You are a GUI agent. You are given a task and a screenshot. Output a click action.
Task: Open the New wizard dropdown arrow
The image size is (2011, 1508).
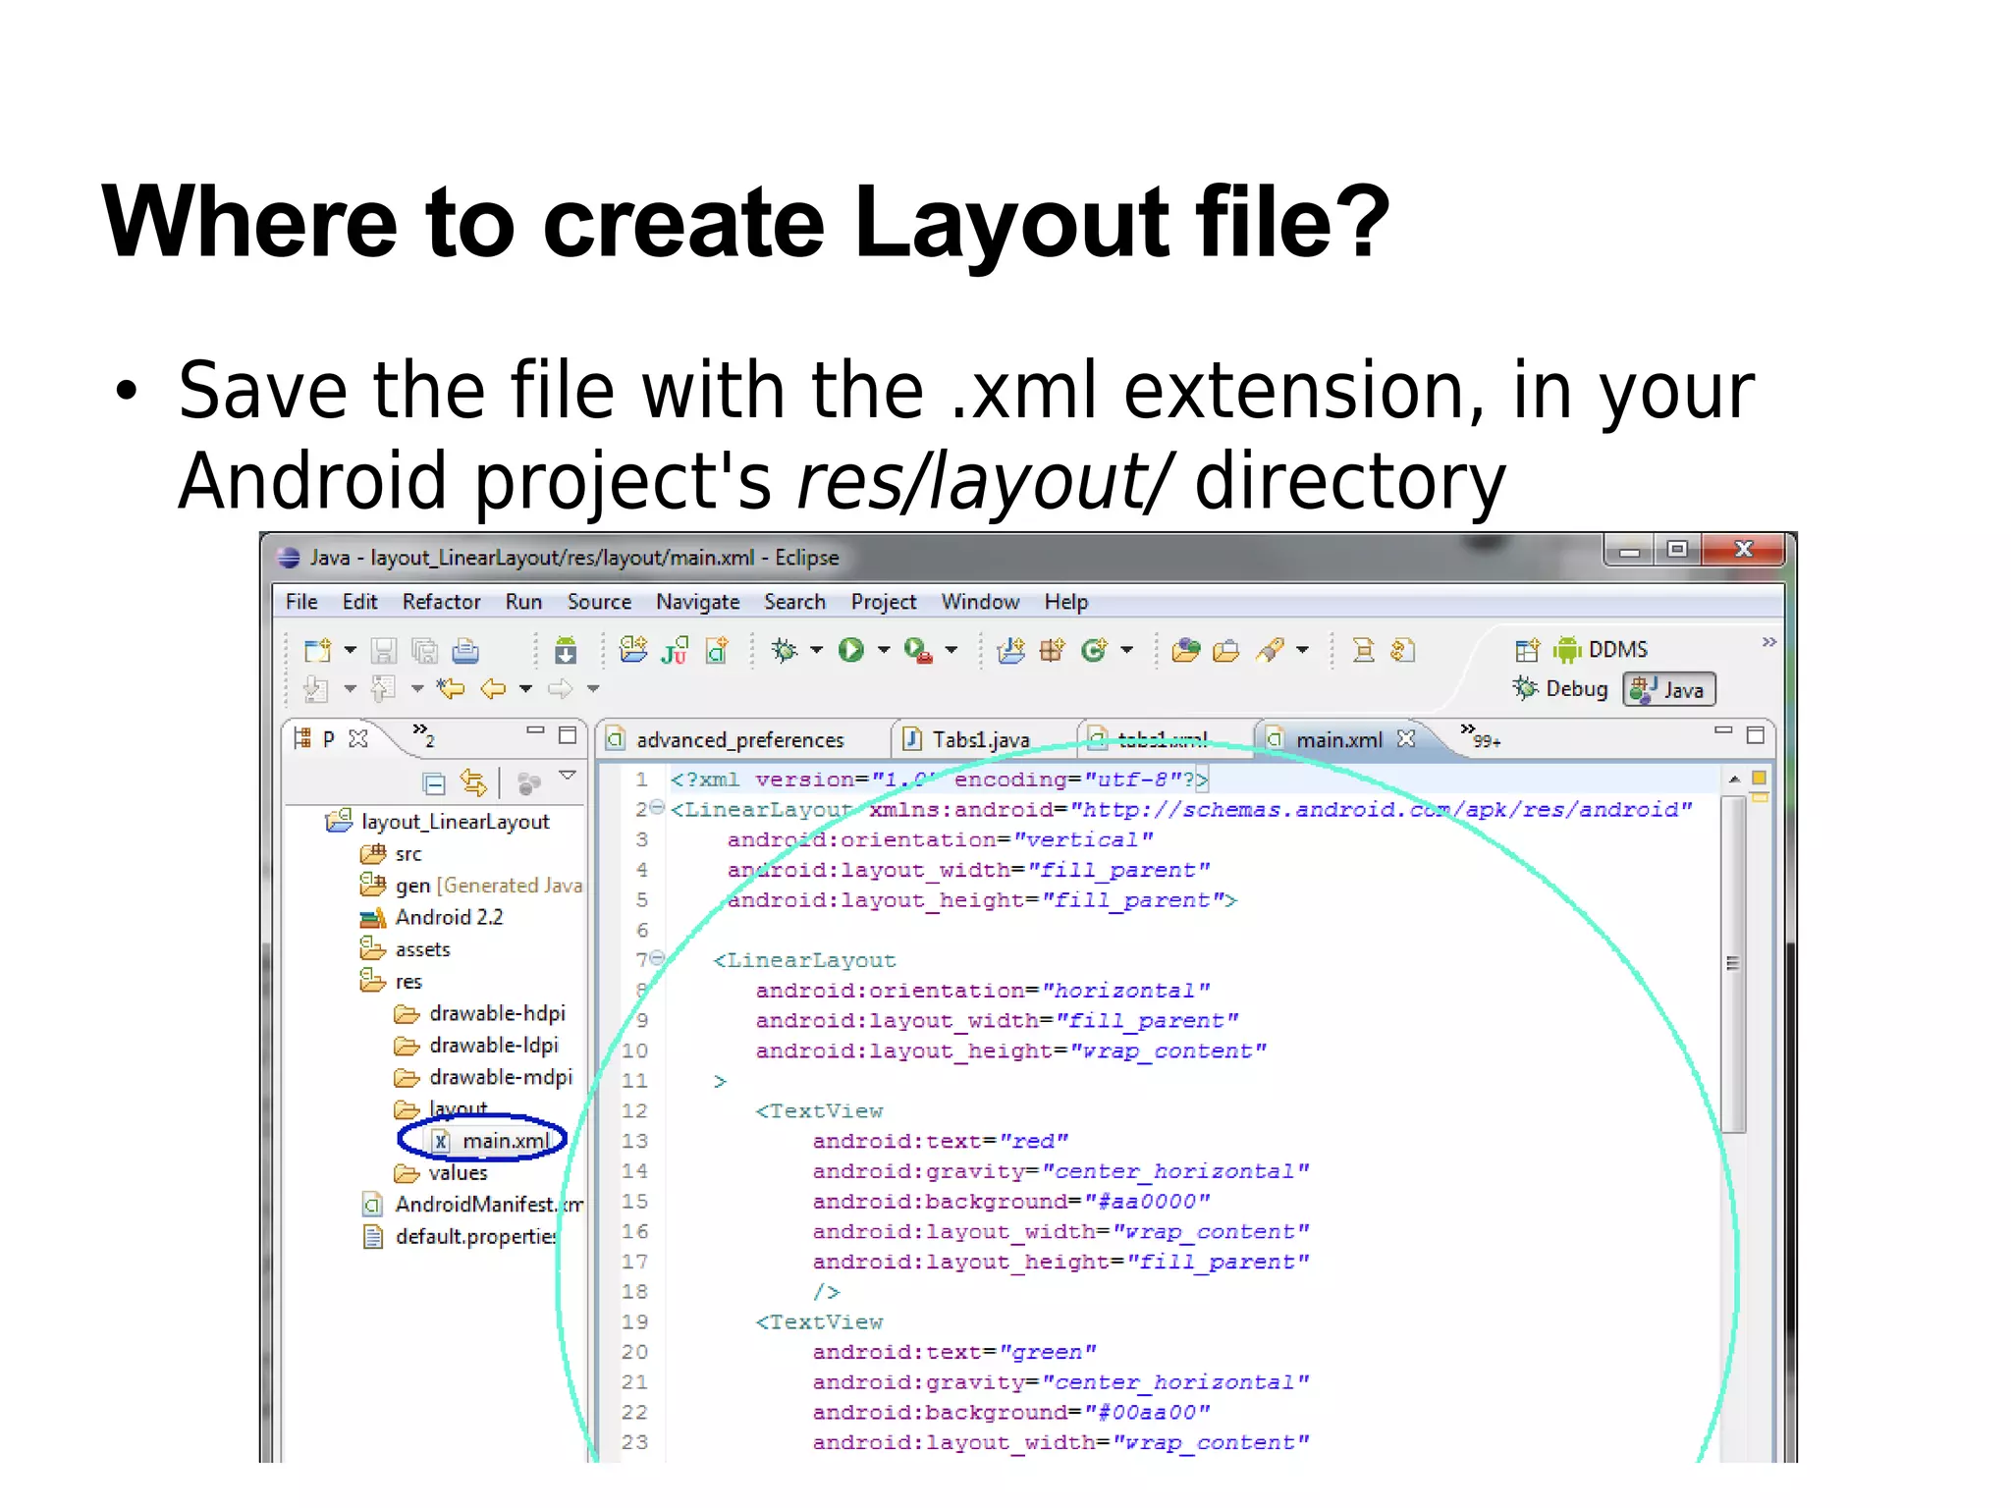point(351,650)
